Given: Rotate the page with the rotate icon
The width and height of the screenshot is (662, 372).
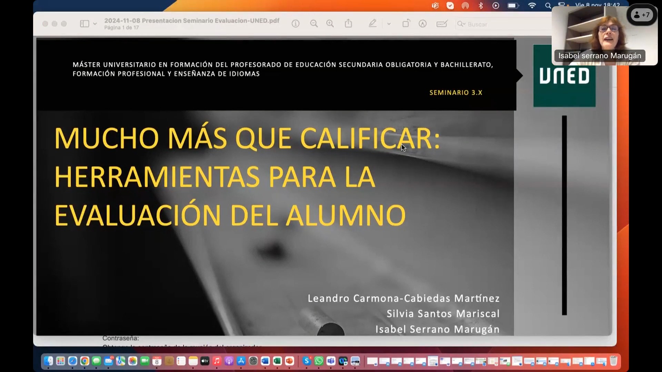Looking at the screenshot, I should [x=406, y=23].
